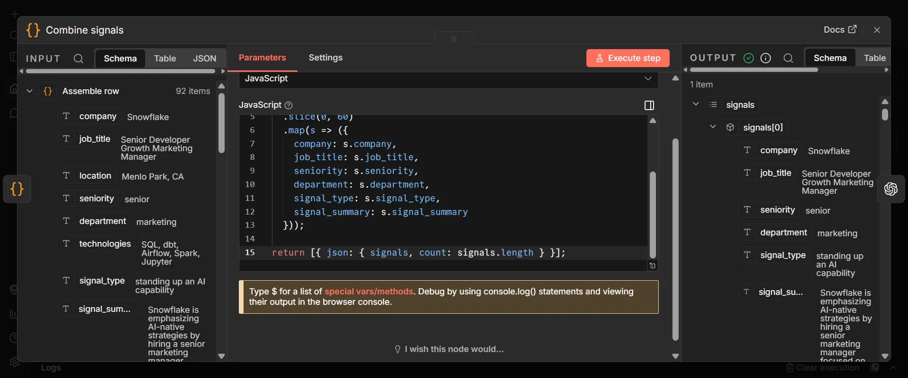Click the text type icon beside OUTPUT seniority
908x378 pixels.
point(747,210)
